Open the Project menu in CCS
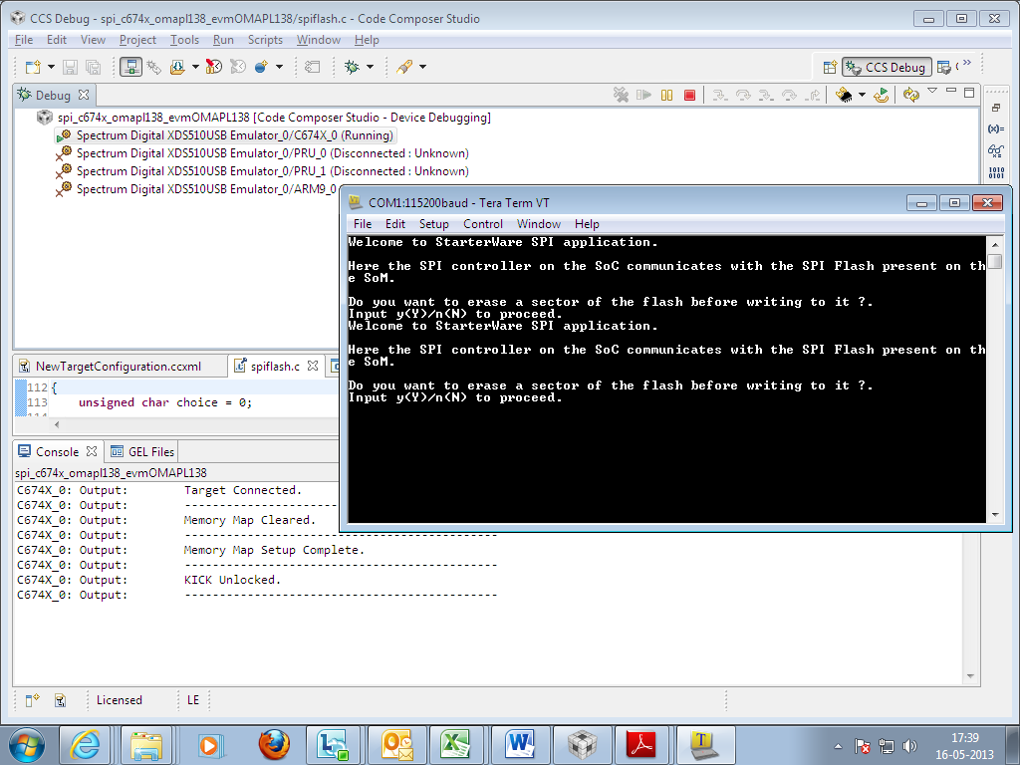 (137, 40)
